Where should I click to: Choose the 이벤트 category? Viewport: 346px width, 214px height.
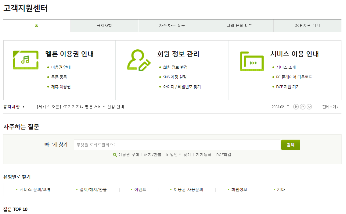click(x=140, y=190)
